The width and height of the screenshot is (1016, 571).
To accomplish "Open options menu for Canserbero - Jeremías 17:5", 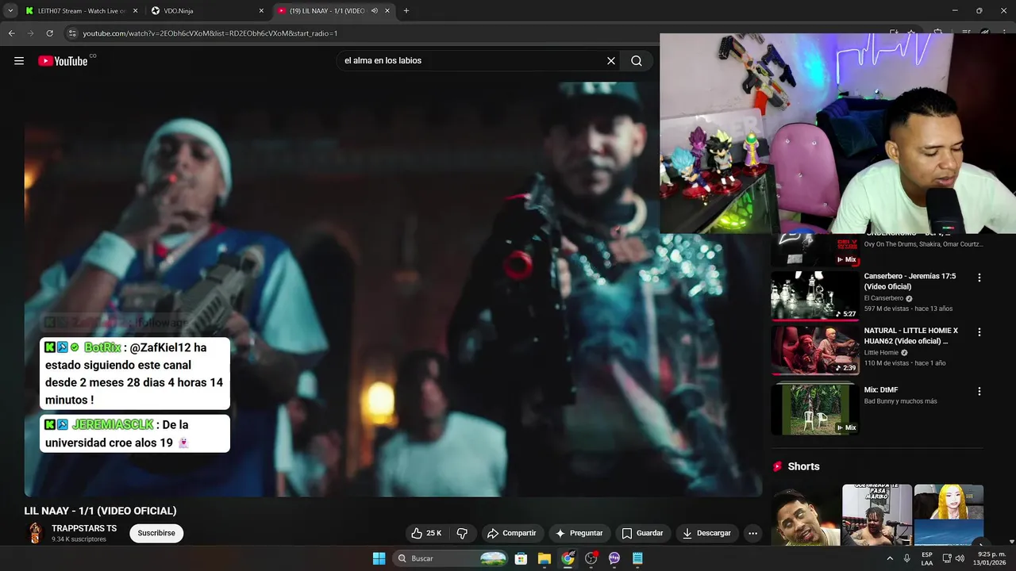I will pyautogui.click(x=979, y=278).
